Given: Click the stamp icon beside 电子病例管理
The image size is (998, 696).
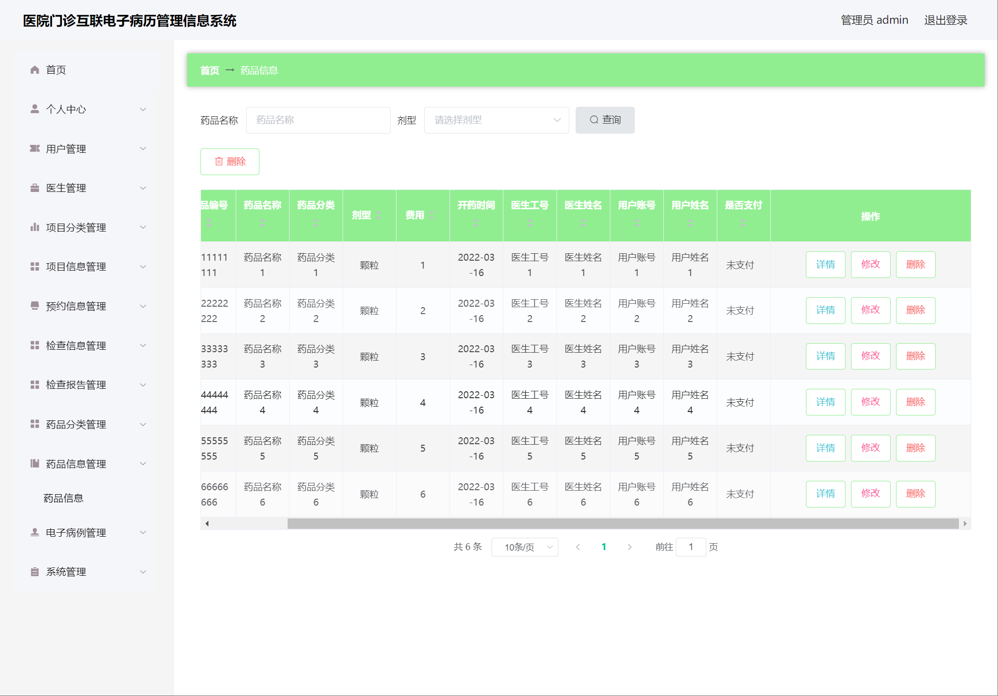Looking at the screenshot, I should click(x=35, y=532).
